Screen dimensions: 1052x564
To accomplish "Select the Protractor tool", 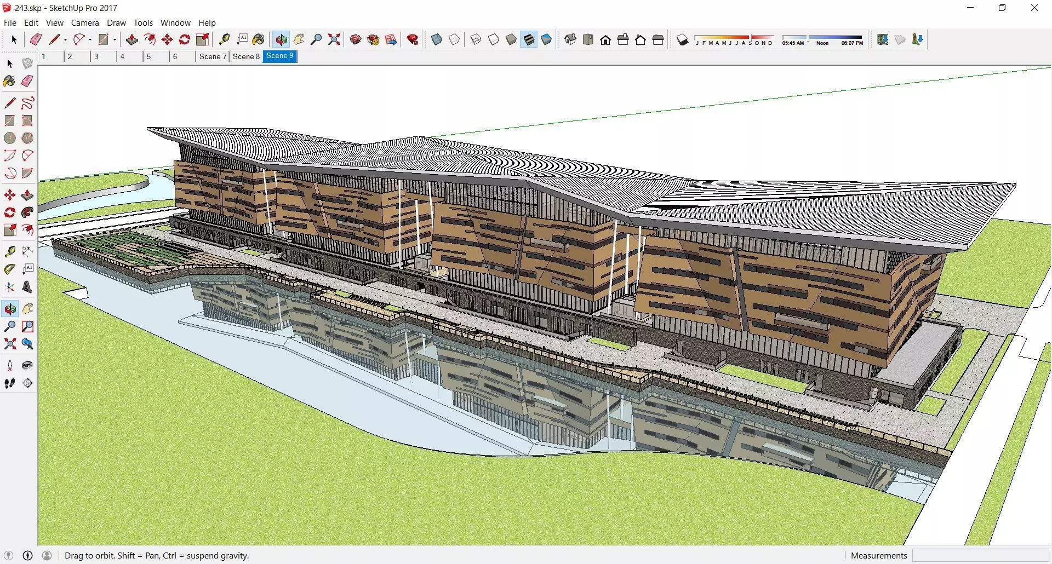I will 10,269.
